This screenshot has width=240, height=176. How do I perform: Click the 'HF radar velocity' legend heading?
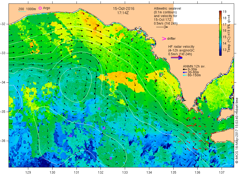click(x=181, y=46)
